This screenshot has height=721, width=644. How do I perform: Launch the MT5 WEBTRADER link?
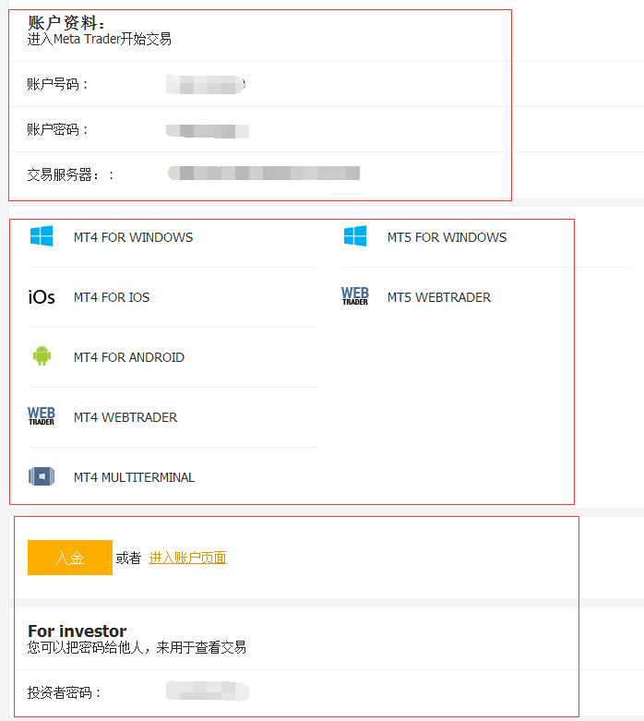point(439,297)
